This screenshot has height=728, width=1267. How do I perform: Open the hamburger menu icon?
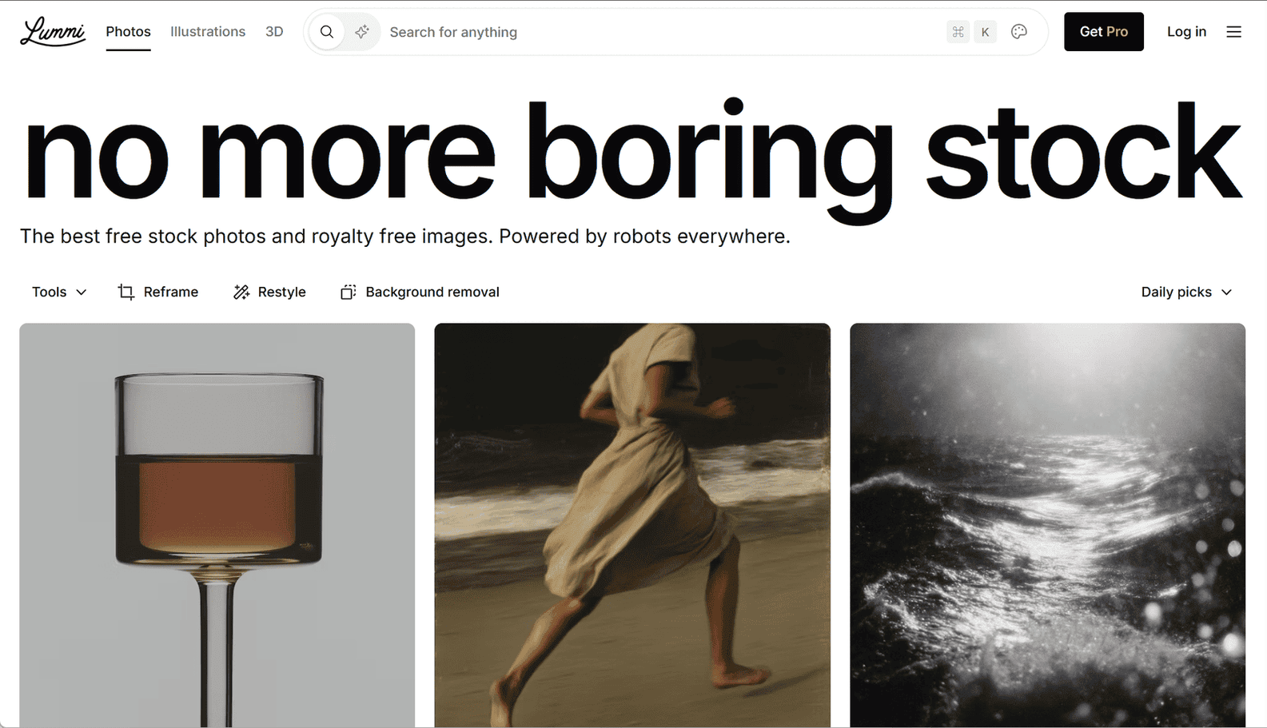coord(1233,32)
